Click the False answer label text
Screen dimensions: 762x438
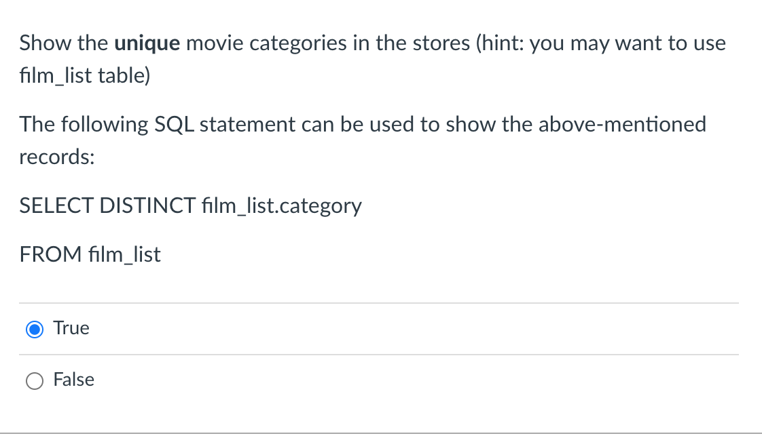pos(73,380)
